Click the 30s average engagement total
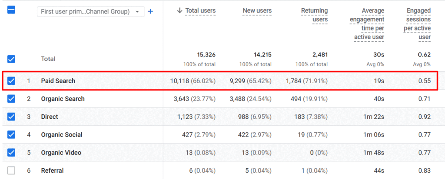 [x=379, y=54]
